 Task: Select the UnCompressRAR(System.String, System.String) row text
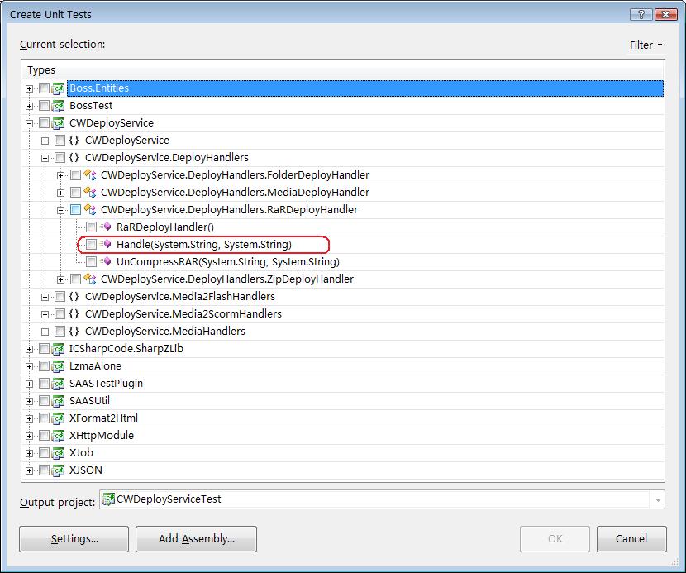(x=228, y=262)
